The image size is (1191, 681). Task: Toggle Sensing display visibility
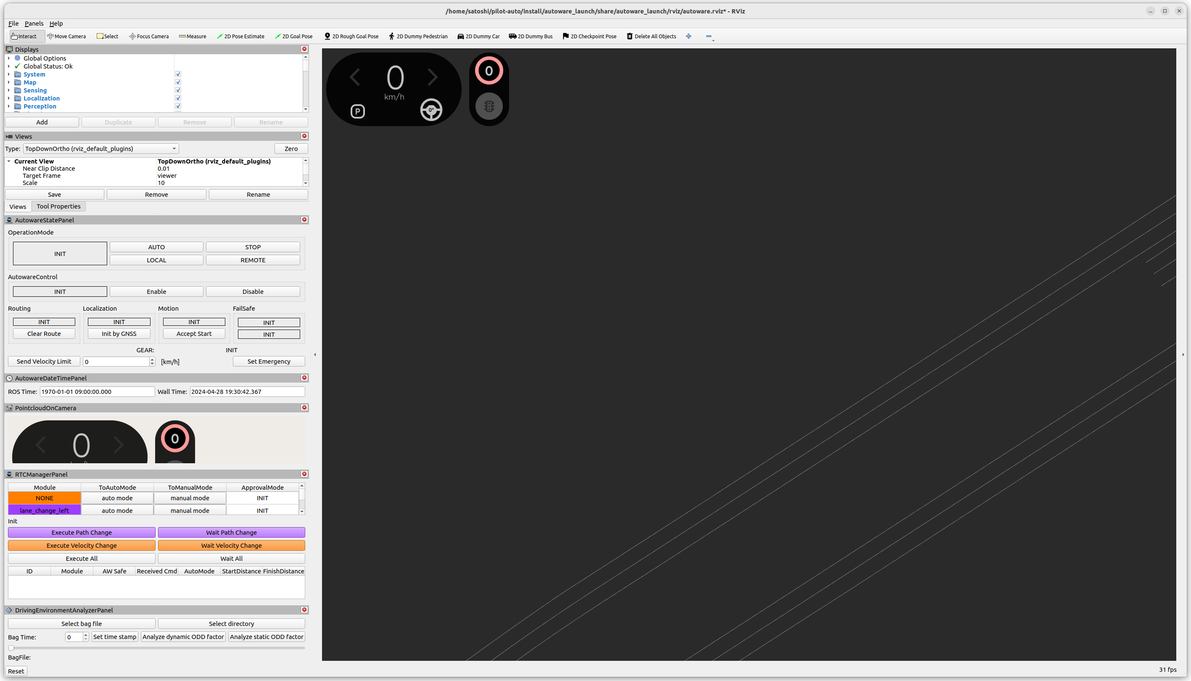pyautogui.click(x=177, y=90)
